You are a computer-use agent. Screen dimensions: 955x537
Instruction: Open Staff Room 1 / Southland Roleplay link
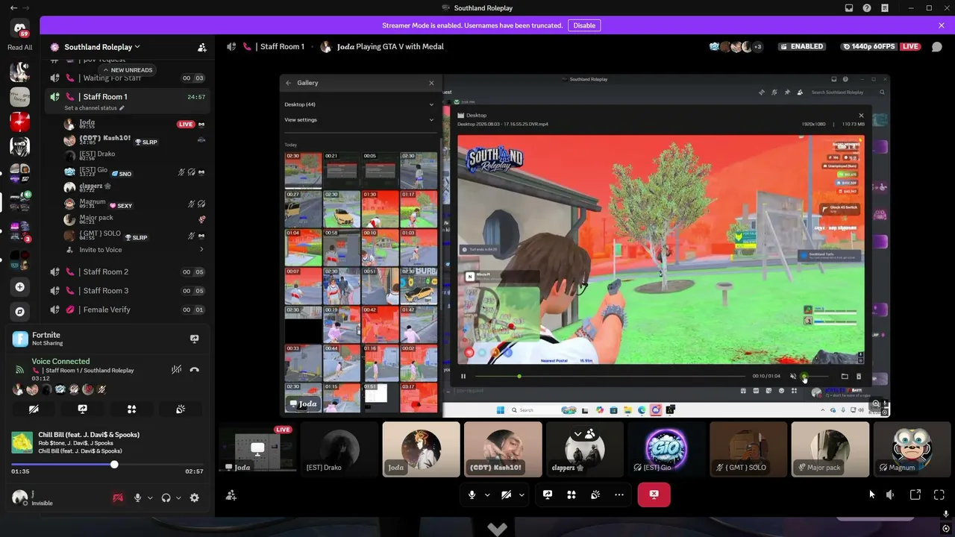pyautogui.click(x=88, y=371)
